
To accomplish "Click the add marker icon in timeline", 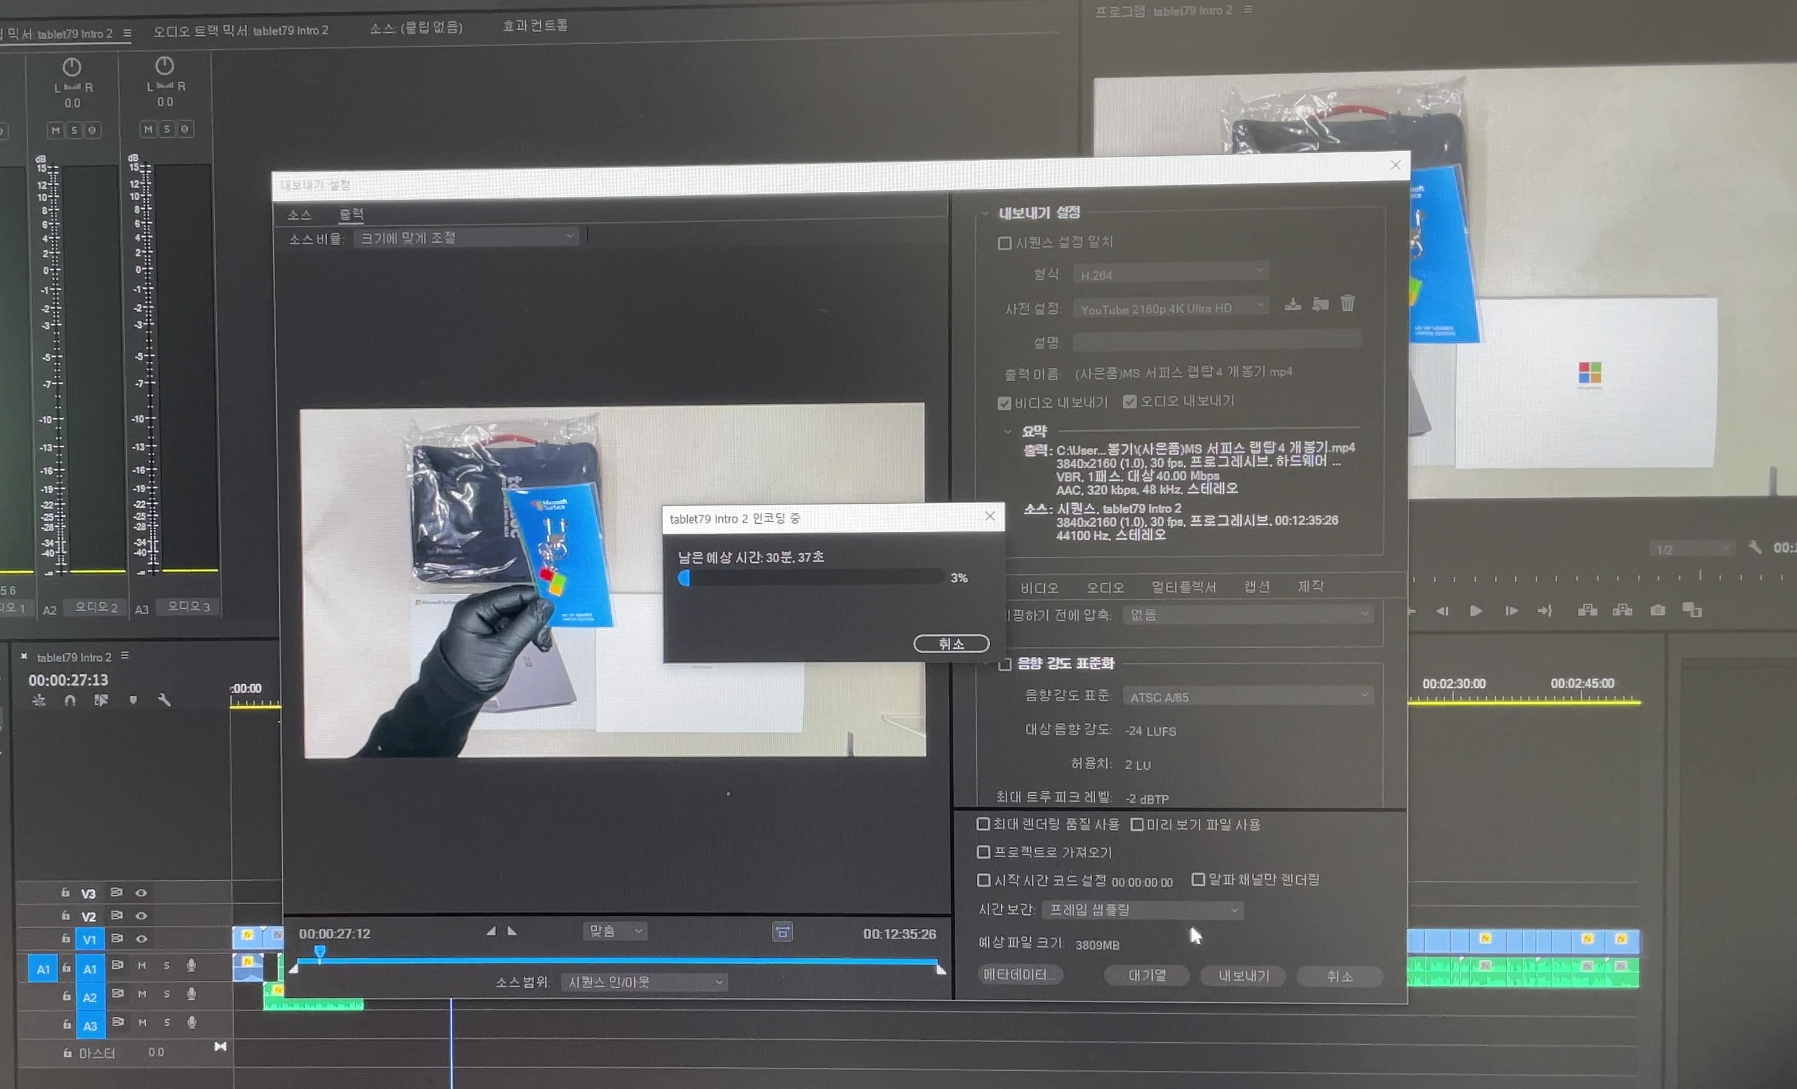I will click(x=133, y=699).
